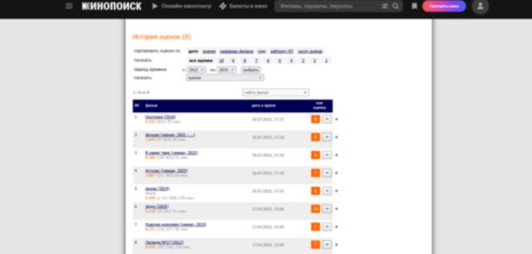Open the Аутсорс series link
The image size is (532, 254).
coord(166,171)
